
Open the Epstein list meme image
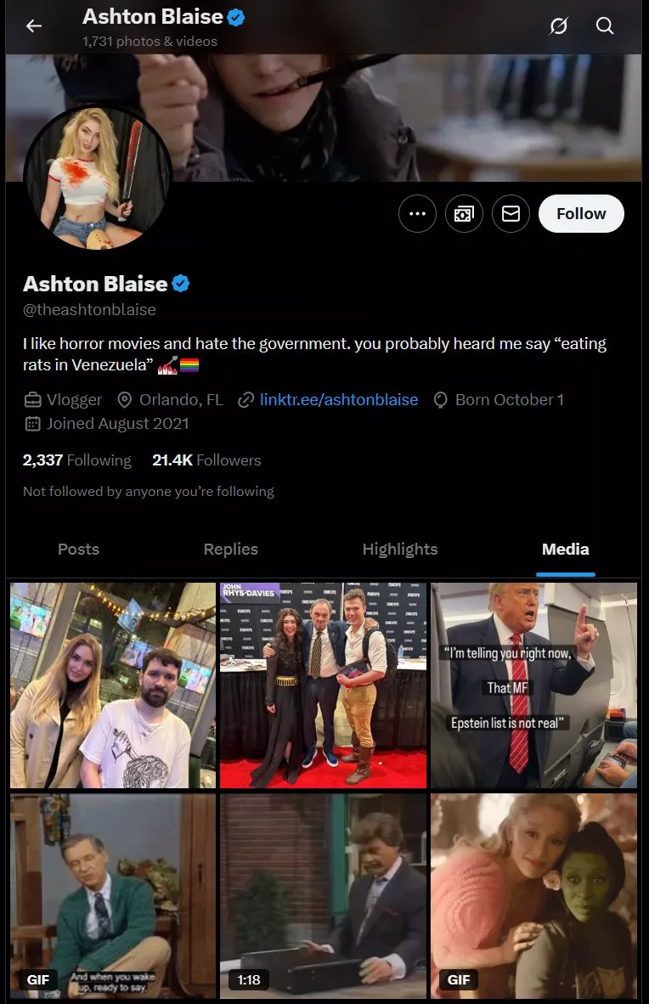pyautogui.click(x=533, y=685)
